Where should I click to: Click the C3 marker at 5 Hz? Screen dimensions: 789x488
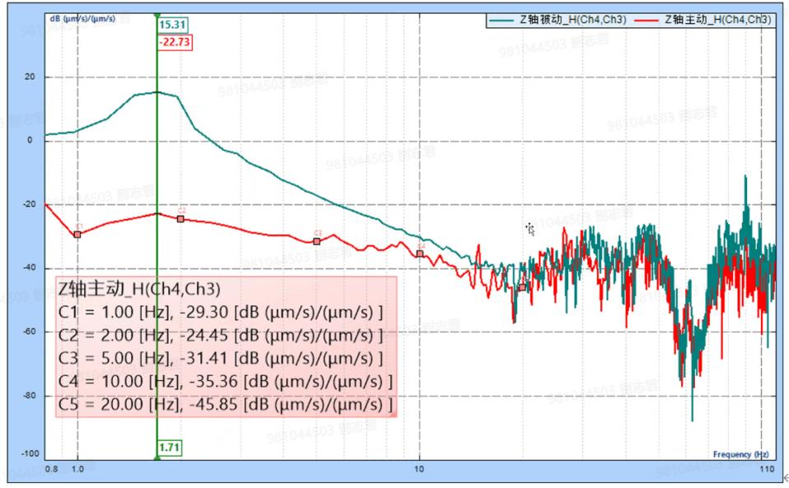coord(316,241)
